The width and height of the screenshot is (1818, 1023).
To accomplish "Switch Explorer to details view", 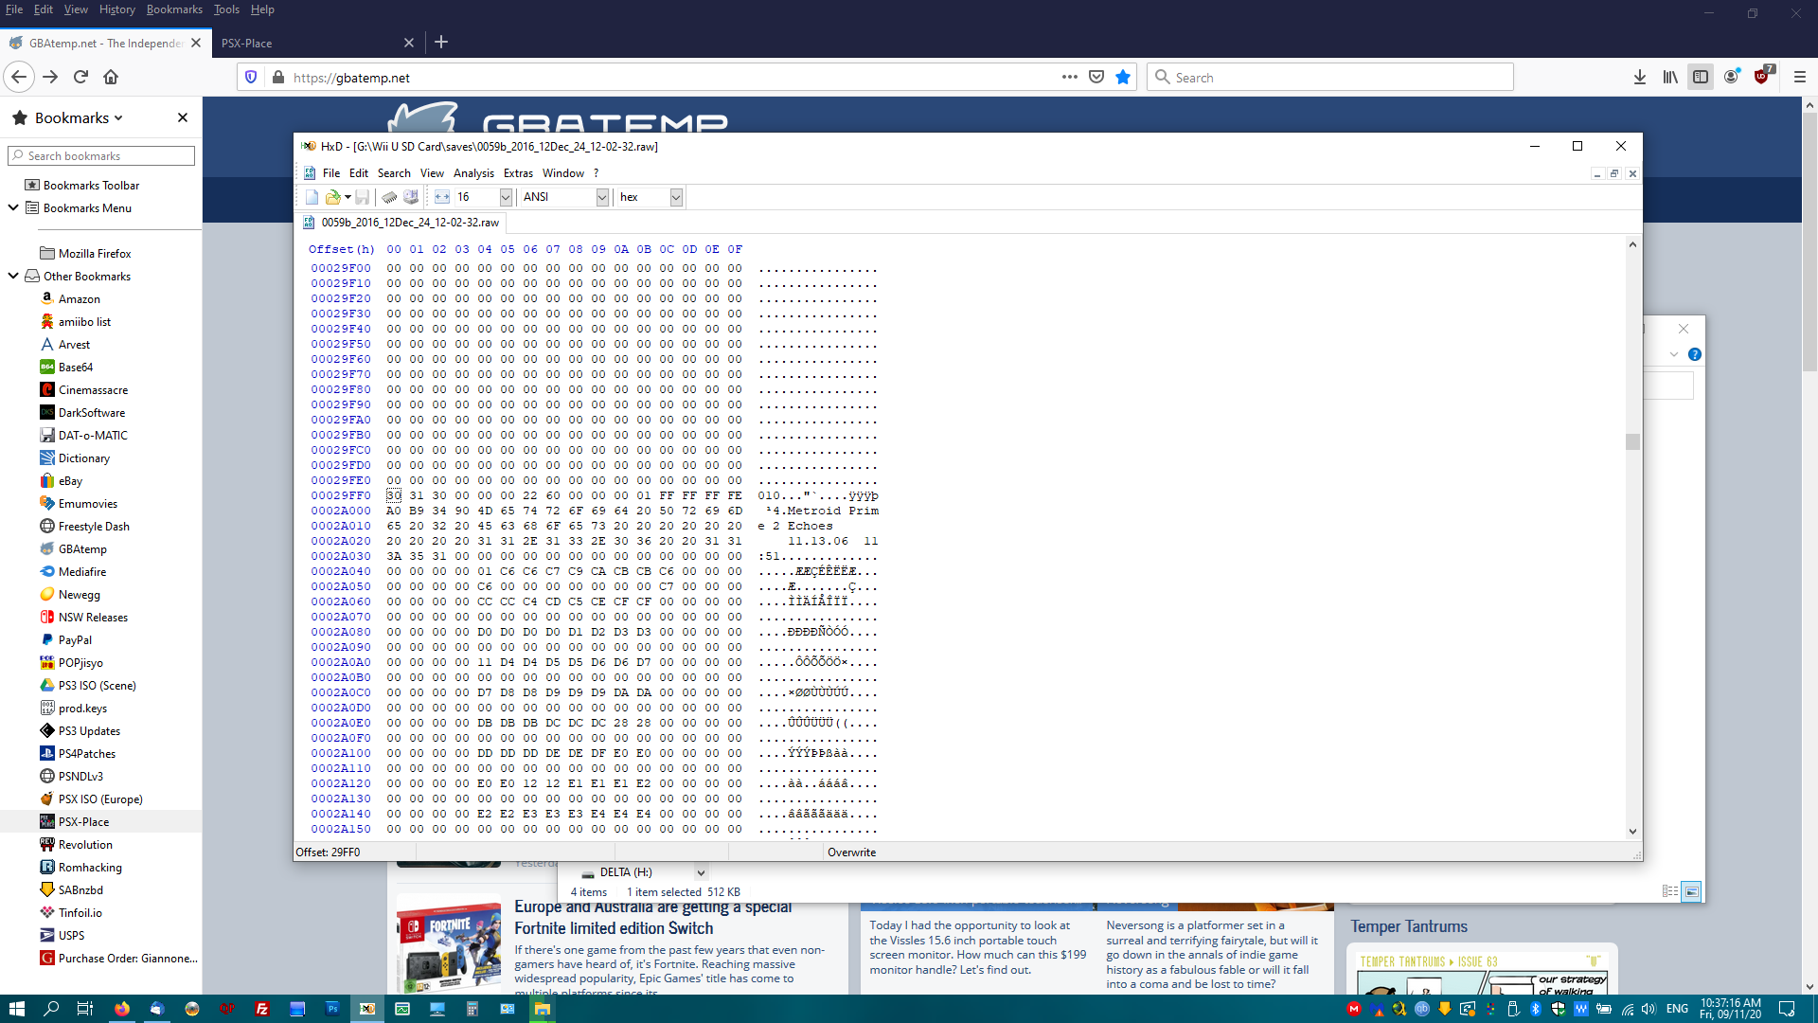I will pos(1670,891).
